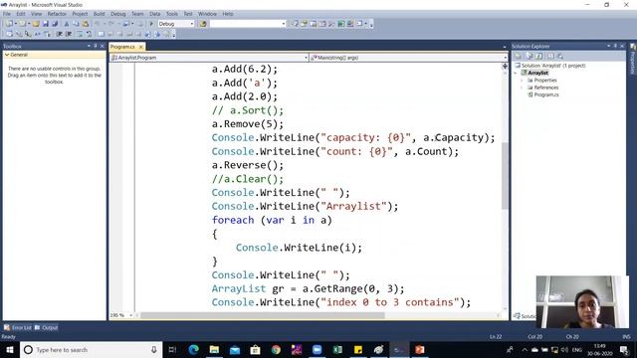Open the Debug menu
The image size is (637, 358).
(118, 14)
